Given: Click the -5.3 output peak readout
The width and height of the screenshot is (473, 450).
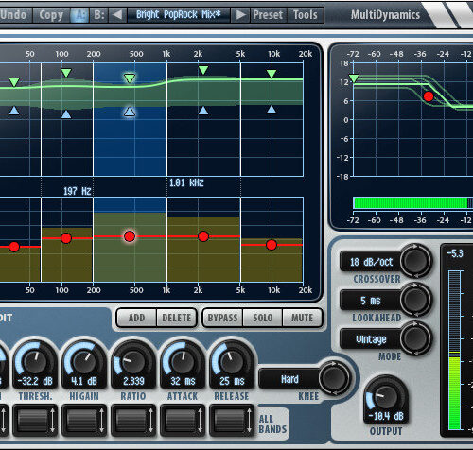Looking at the screenshot, I should 455,253.
